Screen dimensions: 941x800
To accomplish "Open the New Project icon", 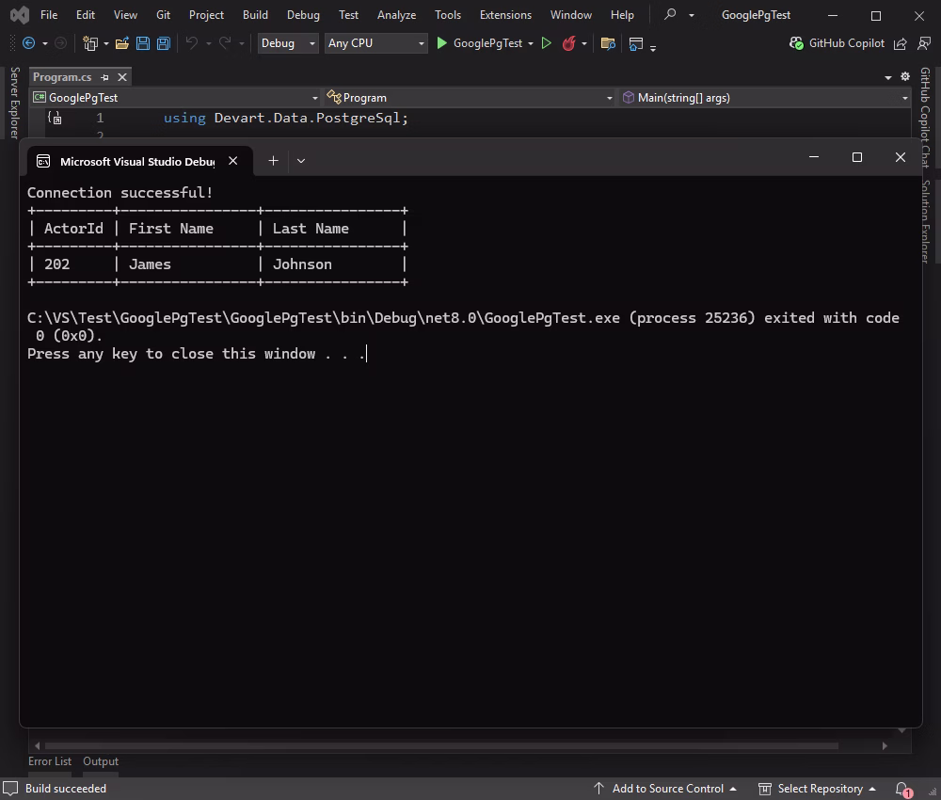I will [89, 43].
